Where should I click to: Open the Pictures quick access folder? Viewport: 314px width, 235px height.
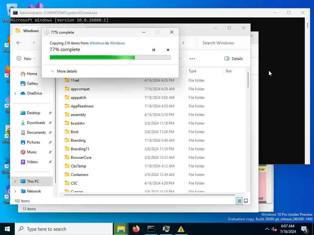30,142
